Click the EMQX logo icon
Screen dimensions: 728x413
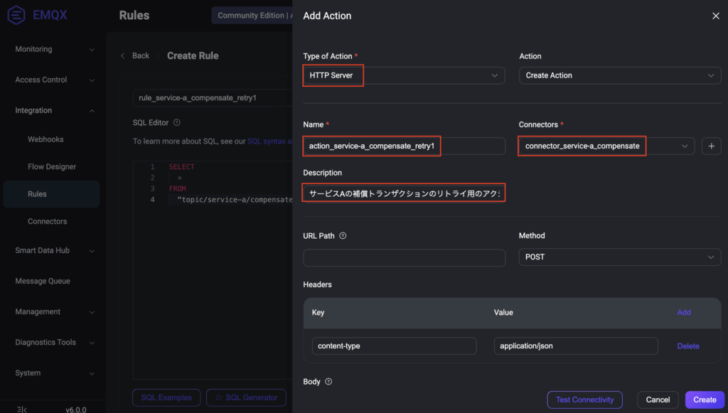click(16, 15)
